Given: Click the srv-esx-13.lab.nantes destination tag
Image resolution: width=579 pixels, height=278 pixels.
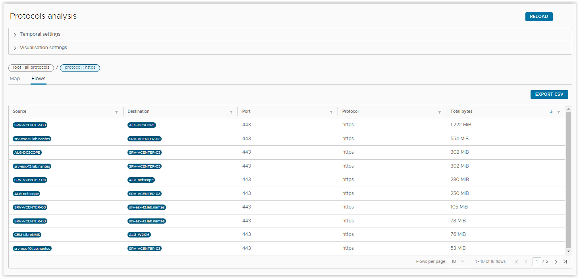Looking at the screenshot, I should point(147,221).
